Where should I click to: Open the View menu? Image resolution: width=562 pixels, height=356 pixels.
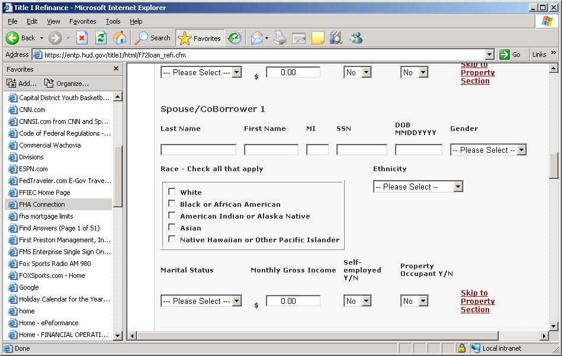(53, 21)
